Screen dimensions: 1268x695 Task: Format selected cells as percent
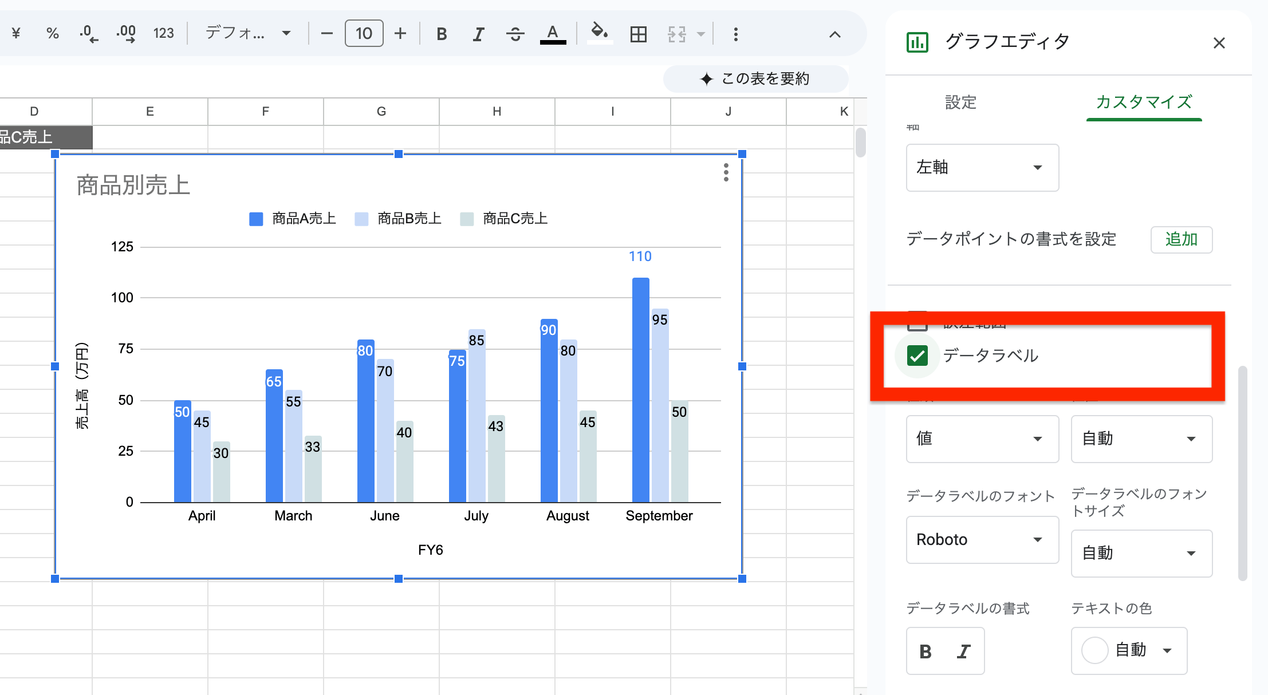tap(52, 33)
